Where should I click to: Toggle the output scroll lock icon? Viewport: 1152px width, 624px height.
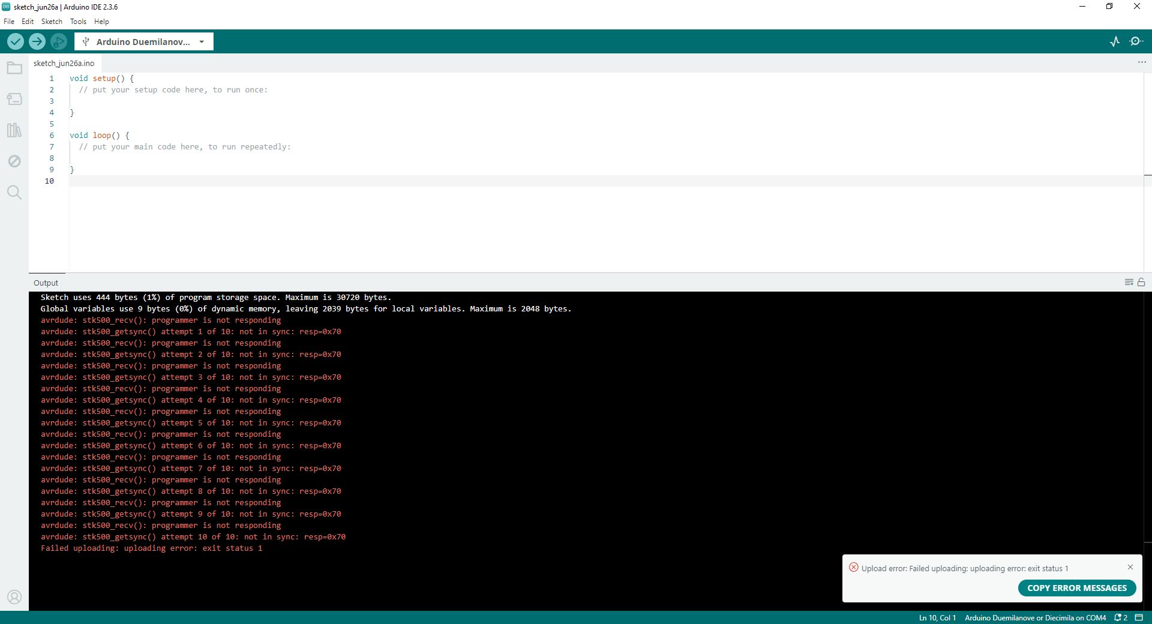[x=1141, y=282]
